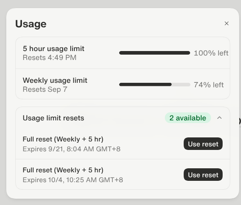The image size is (241, 205).
Task: Click the Usage dialog title
Action: pos(31,24)
